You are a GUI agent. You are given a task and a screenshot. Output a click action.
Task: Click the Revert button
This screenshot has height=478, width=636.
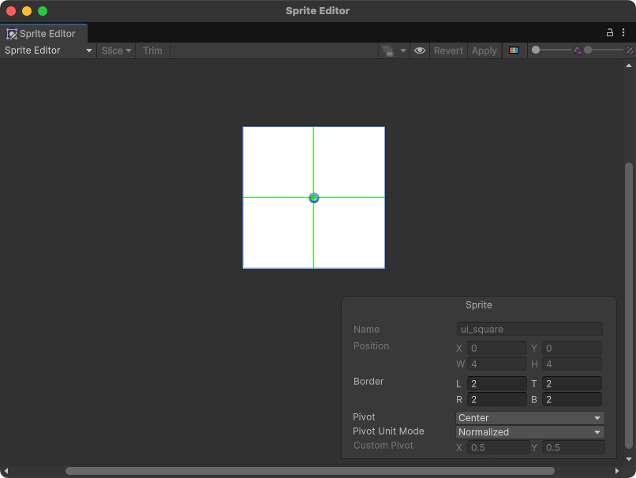[448, 50]
